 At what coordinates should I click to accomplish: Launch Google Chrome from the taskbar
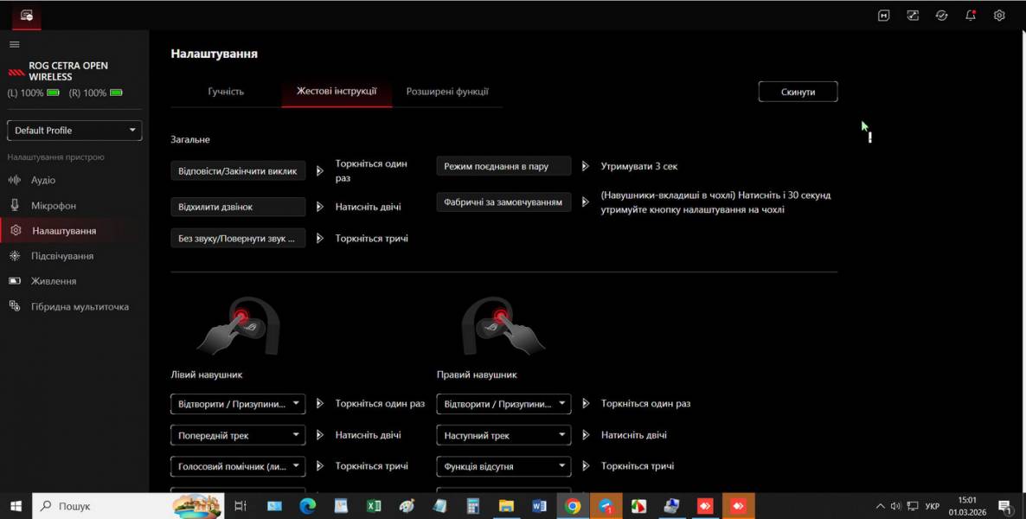click(x=572, y=505)
